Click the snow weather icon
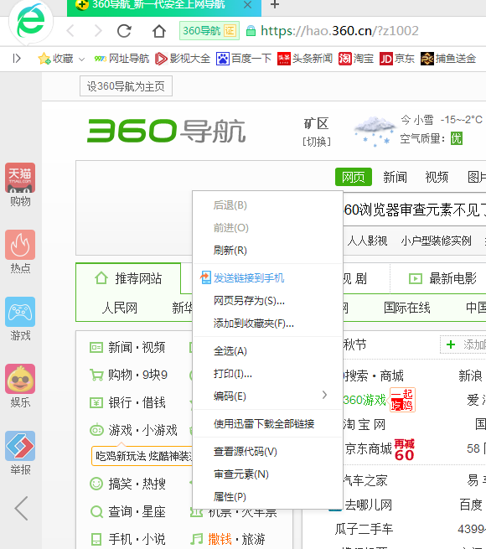 coord(374,131)
